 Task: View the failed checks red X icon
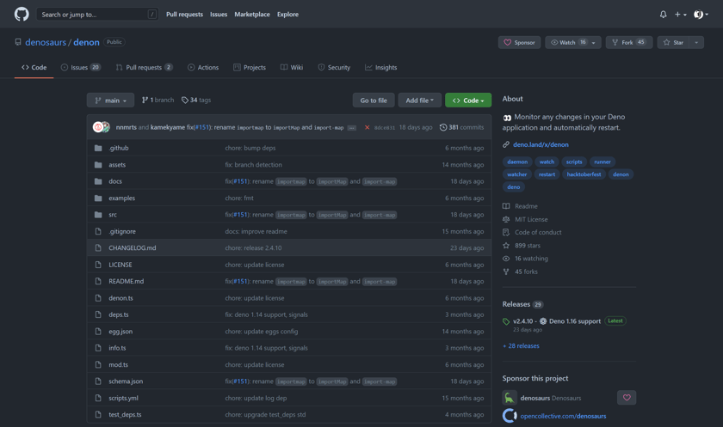[367, 127]
